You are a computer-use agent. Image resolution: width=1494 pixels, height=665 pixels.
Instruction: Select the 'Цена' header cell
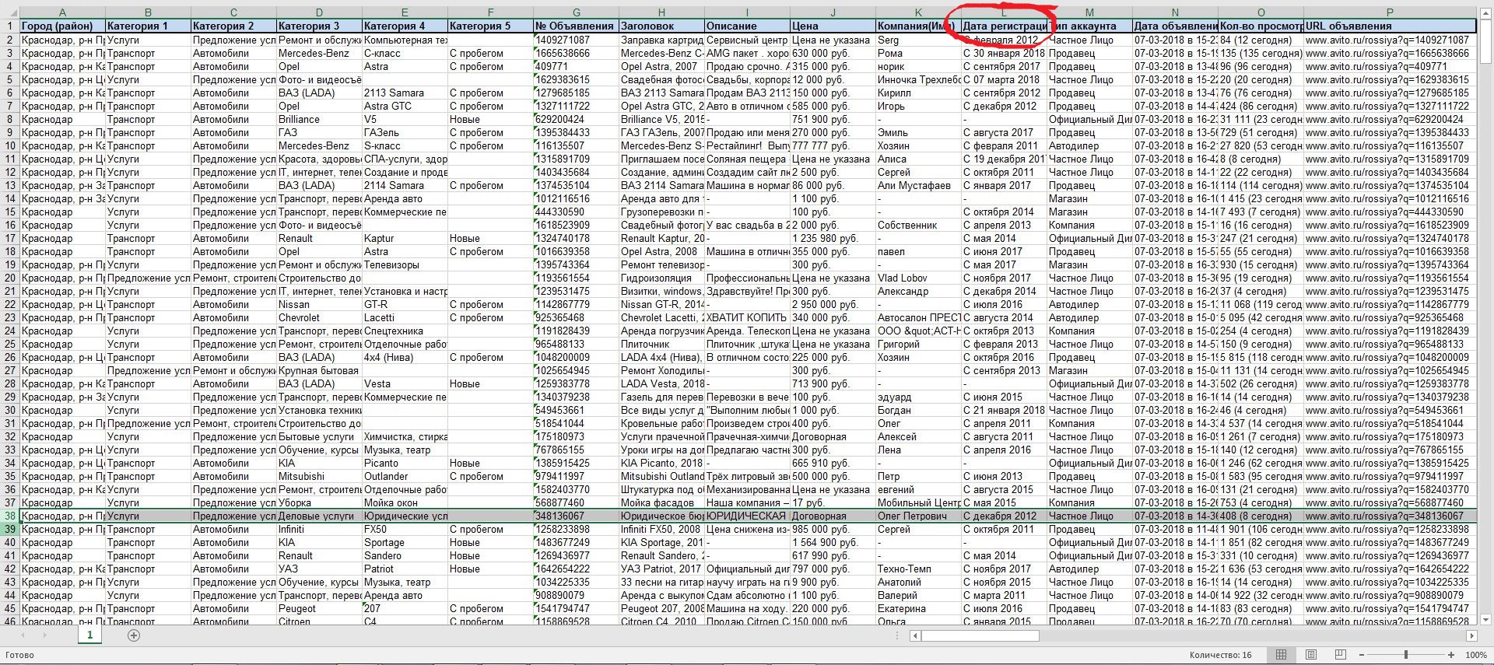832,26
